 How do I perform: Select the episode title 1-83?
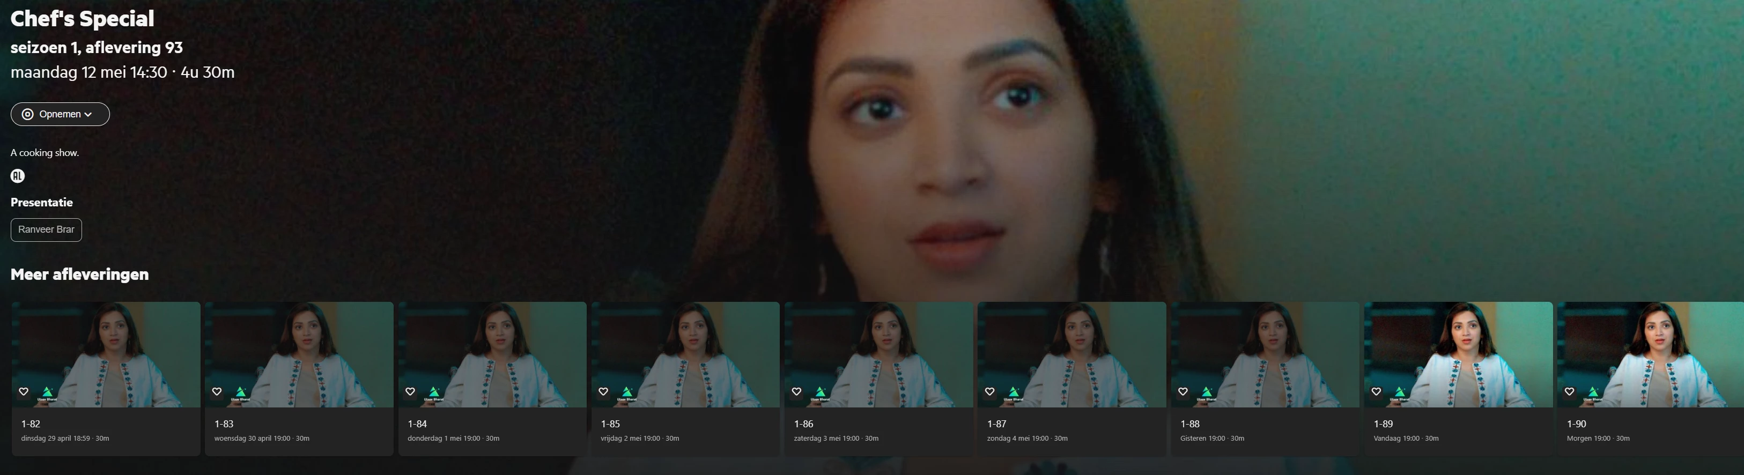click(224, 424)
